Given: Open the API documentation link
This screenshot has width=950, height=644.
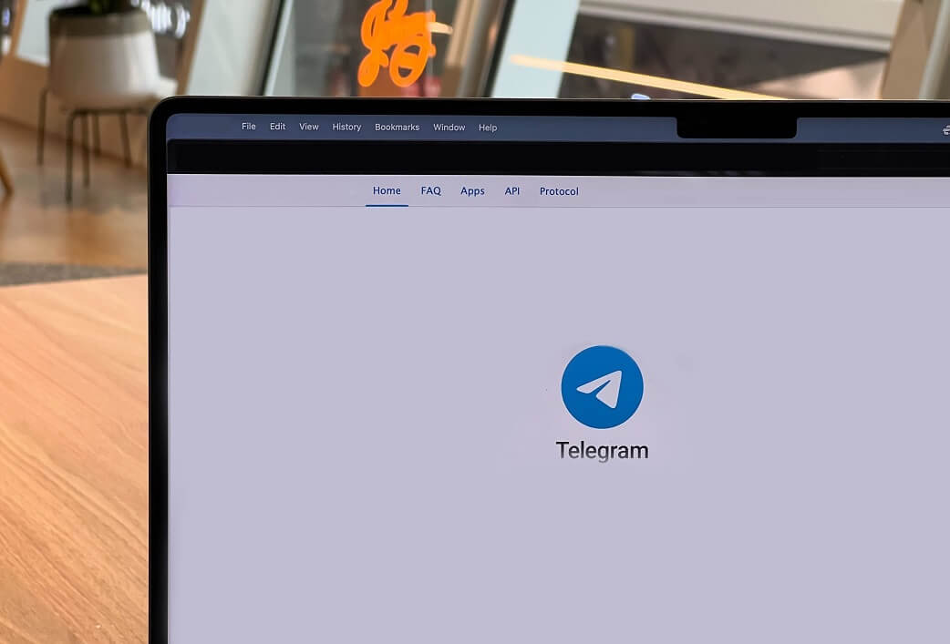Looking at the screenshot, I should tap(512, 191).
